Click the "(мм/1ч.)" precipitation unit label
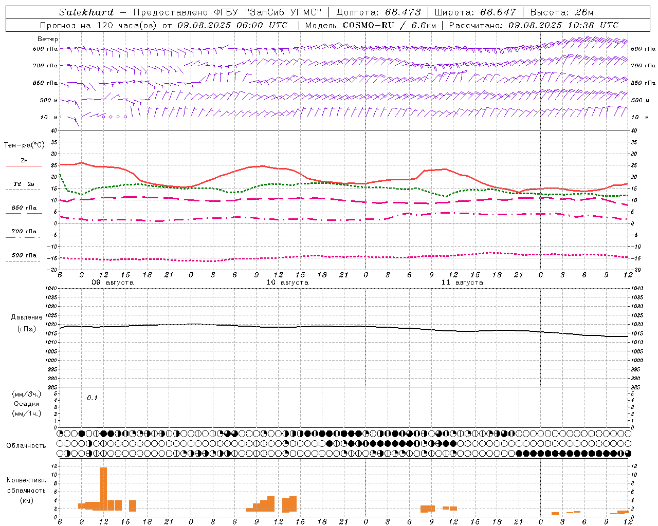The width and height of the screenshot is (658, 526). pos(27,414)
